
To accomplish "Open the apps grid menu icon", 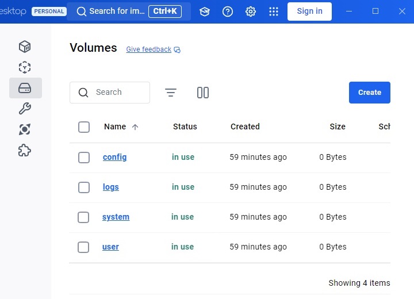I will pos(274,11).
